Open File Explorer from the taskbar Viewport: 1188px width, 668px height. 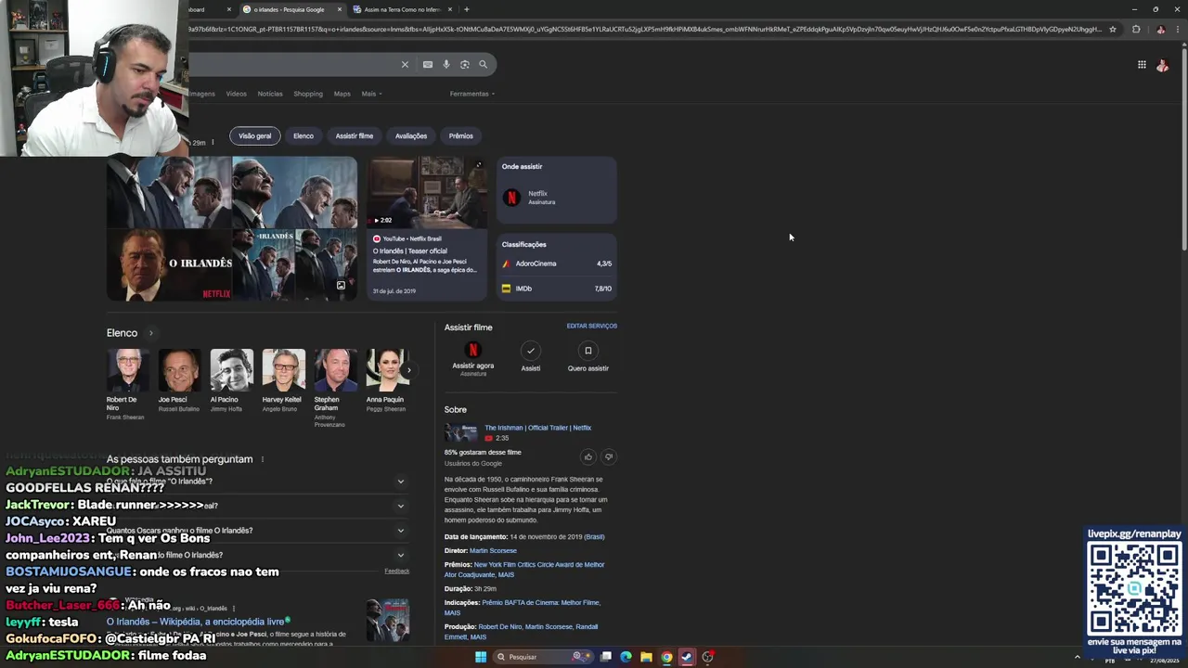(x=646, y=657)
